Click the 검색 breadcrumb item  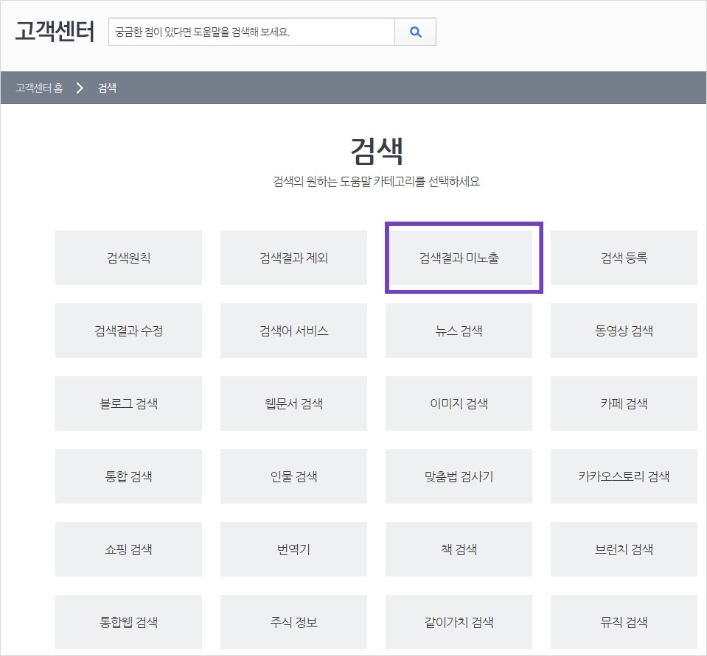coord(108,88)
